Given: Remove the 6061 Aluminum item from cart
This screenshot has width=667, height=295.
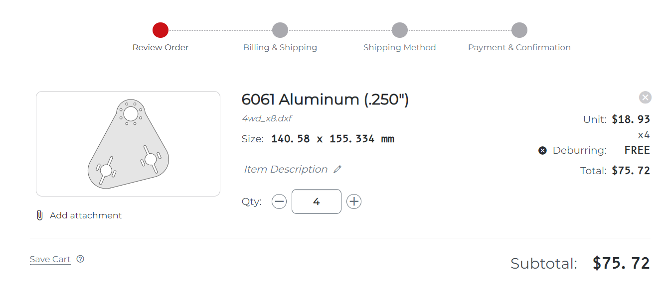Looking at the screenshot, I should pyautogui.click(x=645, y=98).
